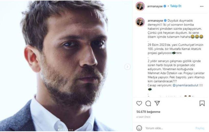This screenshot has height=132, width=209.
Task: Open the emoji picker in the comment box
Action: point(139,128)
